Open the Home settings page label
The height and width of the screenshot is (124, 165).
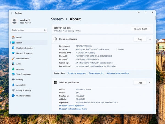(x=19, y=37)
